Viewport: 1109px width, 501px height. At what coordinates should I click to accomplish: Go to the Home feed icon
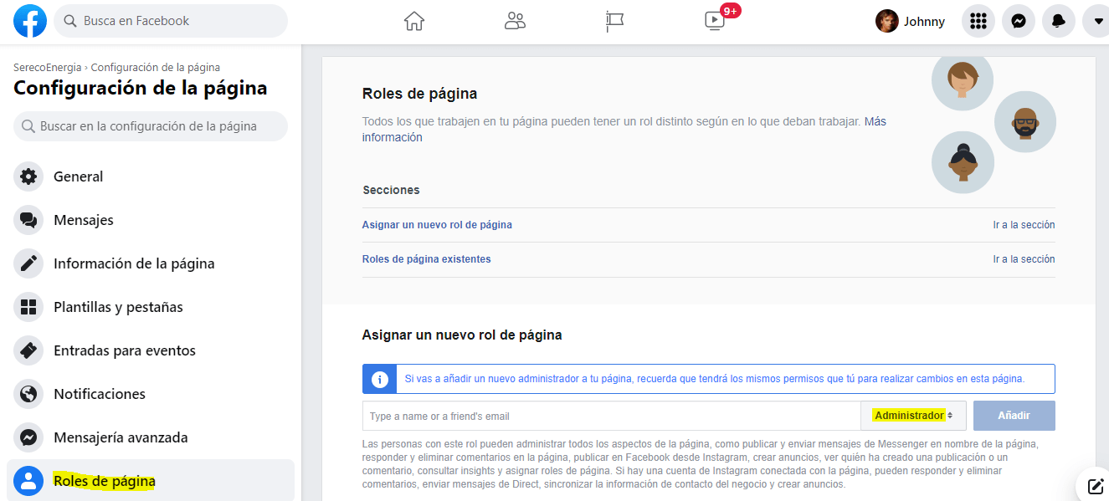[x=414, y=21]
